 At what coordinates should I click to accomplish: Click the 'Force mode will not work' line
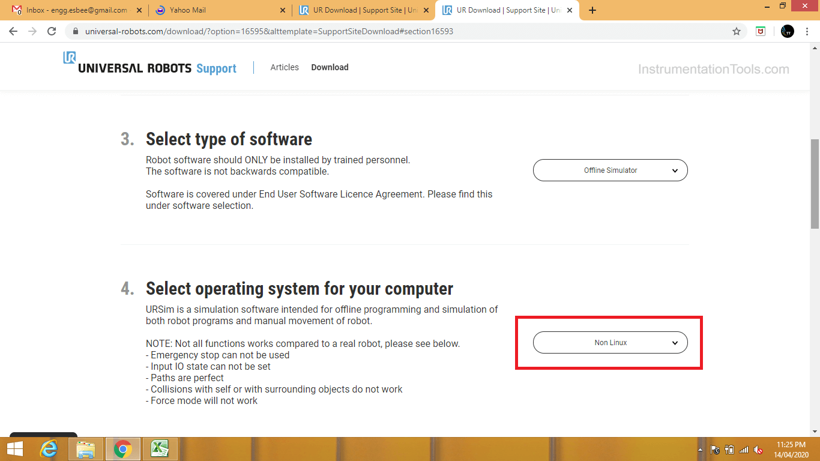click(x=202, y=400)
